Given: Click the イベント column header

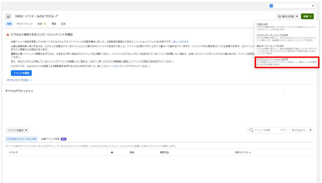Looking at the screenshot, I should 13,152.
